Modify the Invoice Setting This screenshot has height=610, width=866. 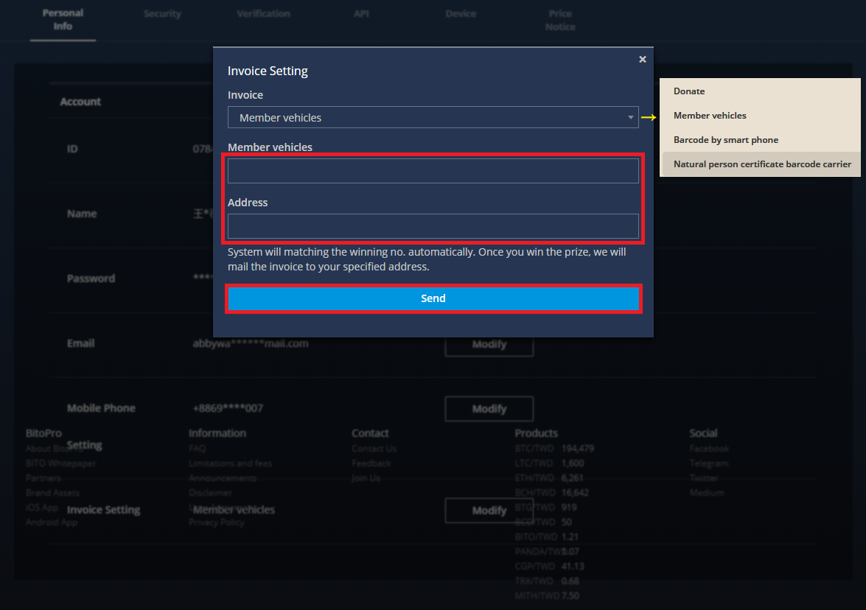tap(489, 511)
